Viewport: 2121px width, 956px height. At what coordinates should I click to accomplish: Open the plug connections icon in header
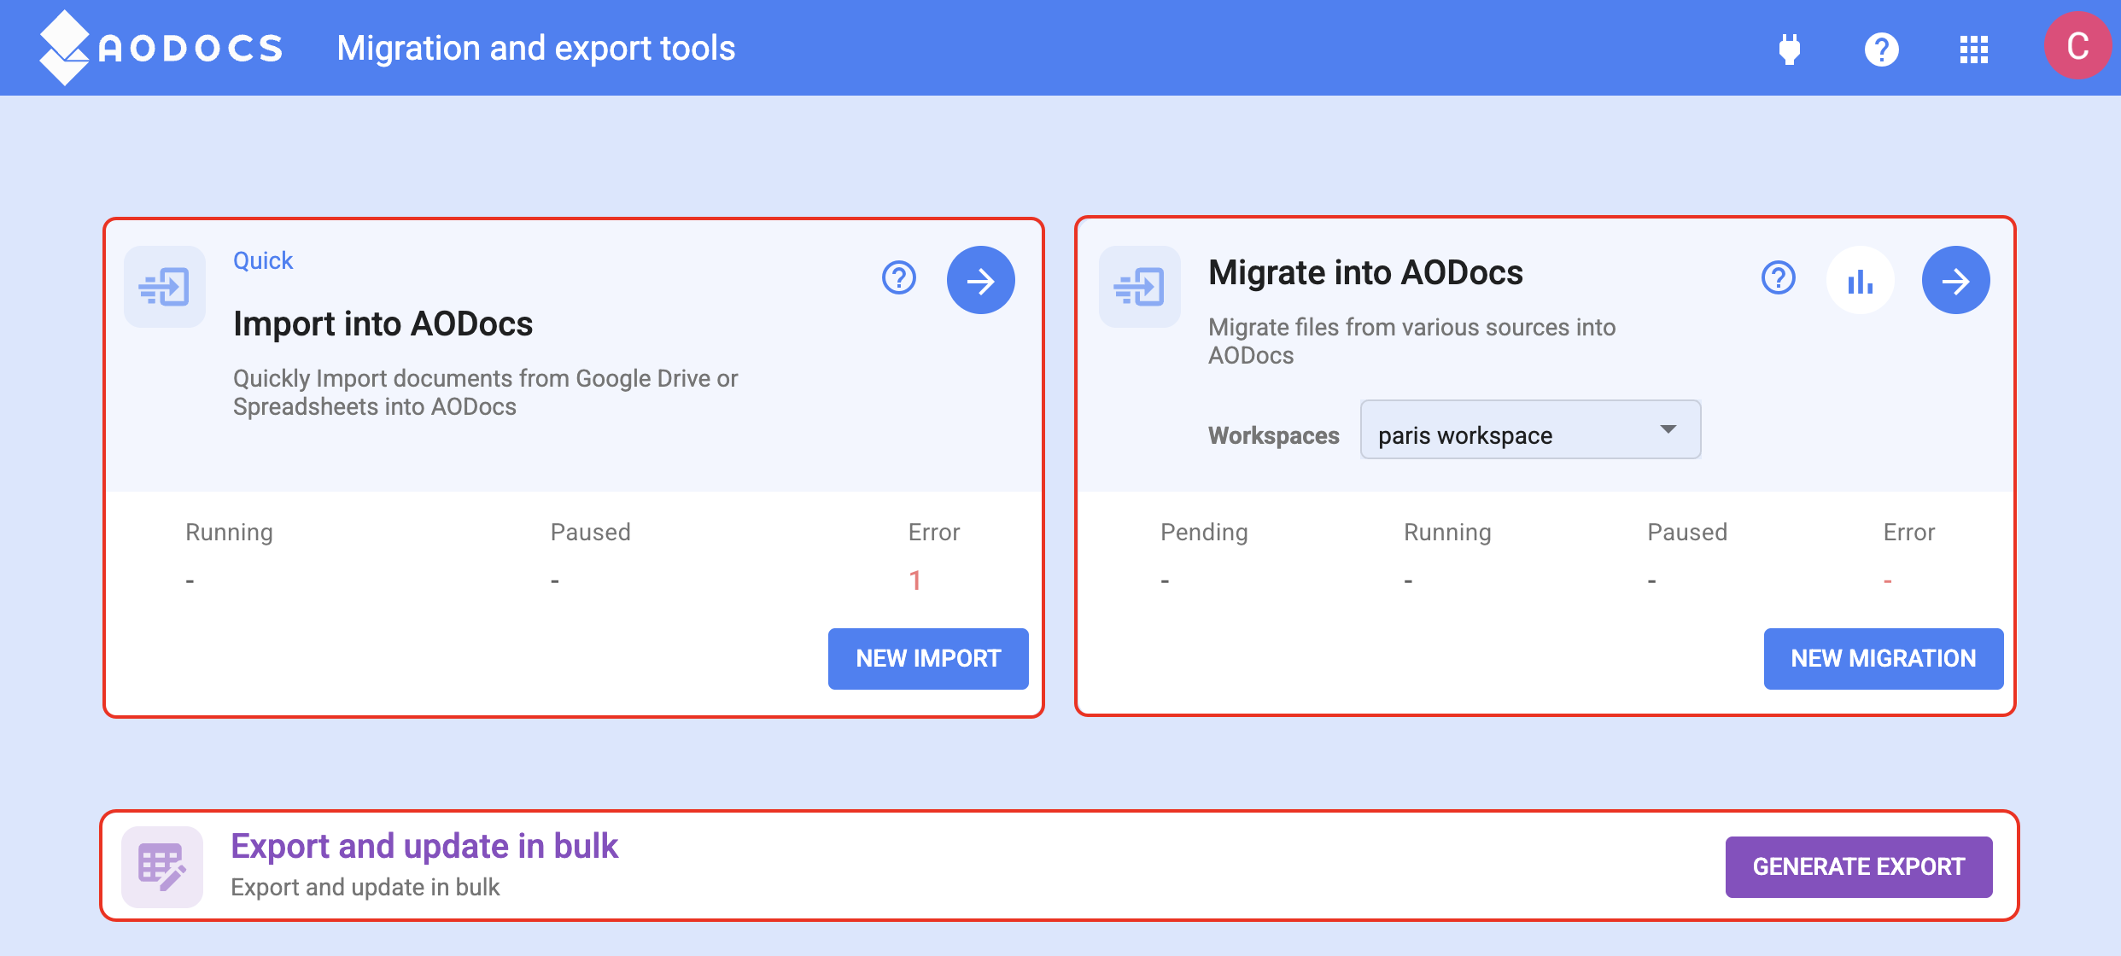[1790, 49]
